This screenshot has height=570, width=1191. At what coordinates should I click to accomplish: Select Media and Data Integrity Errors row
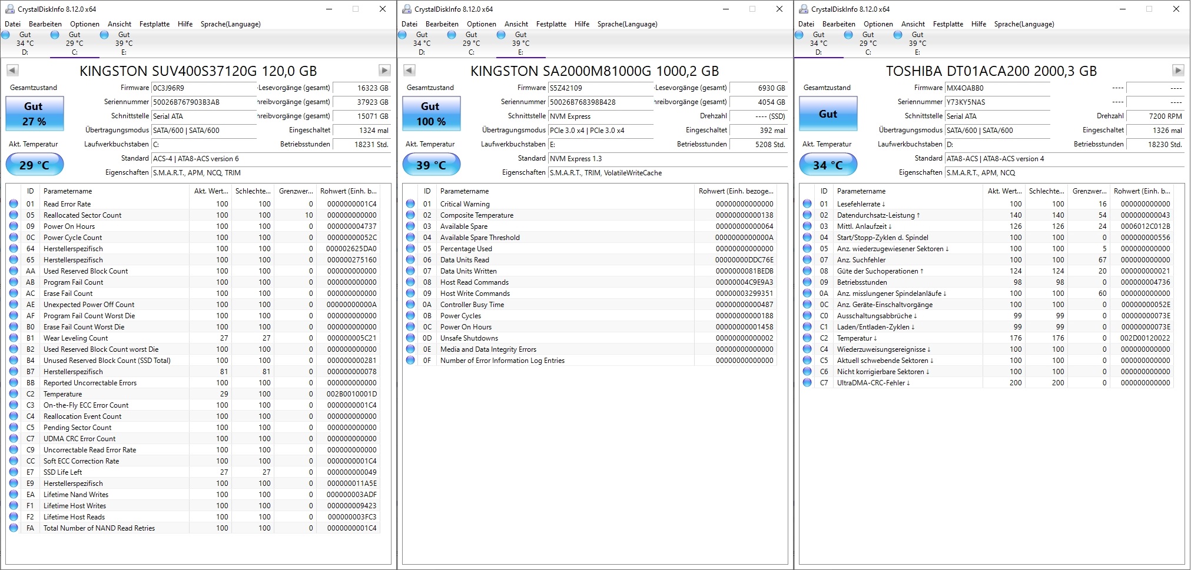tap(590, 349)
